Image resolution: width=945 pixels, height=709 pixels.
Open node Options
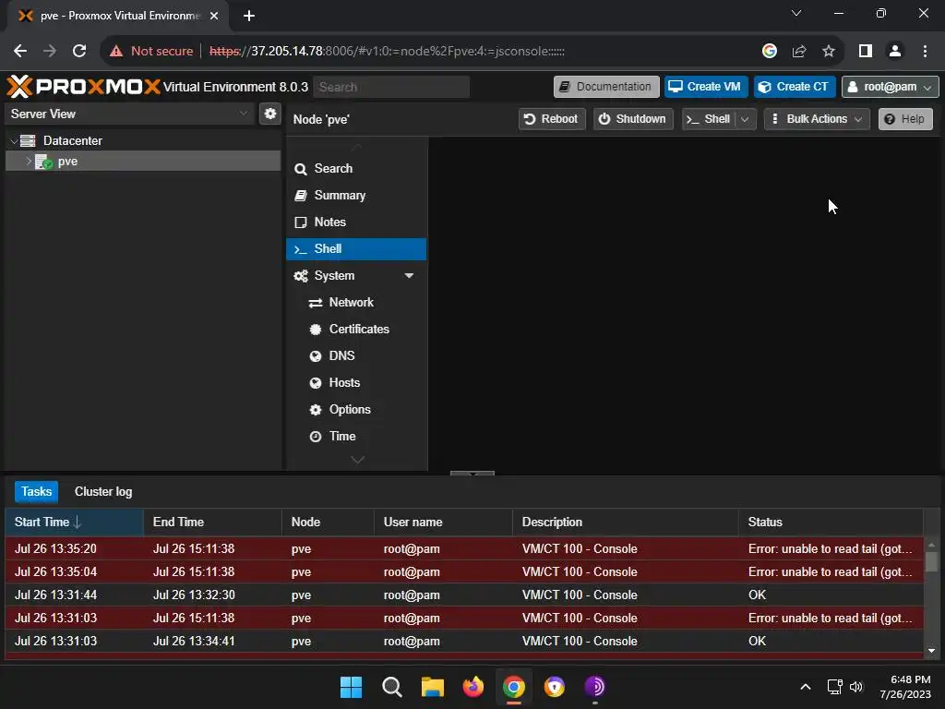coord(357,409)
